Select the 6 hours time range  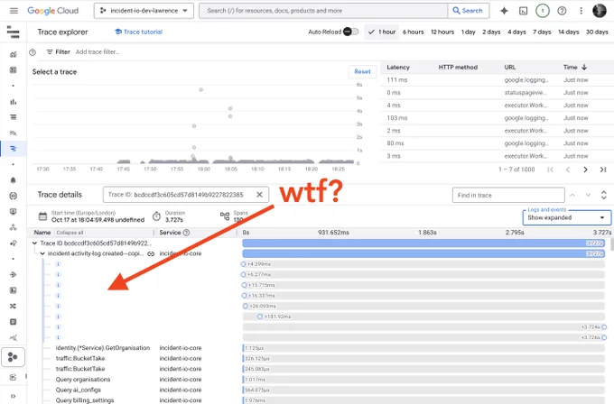pos(414,32)
